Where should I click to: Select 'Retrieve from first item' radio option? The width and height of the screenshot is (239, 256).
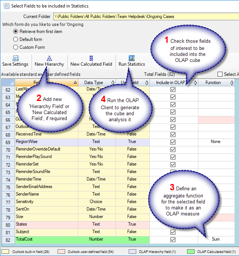[16, 32]
